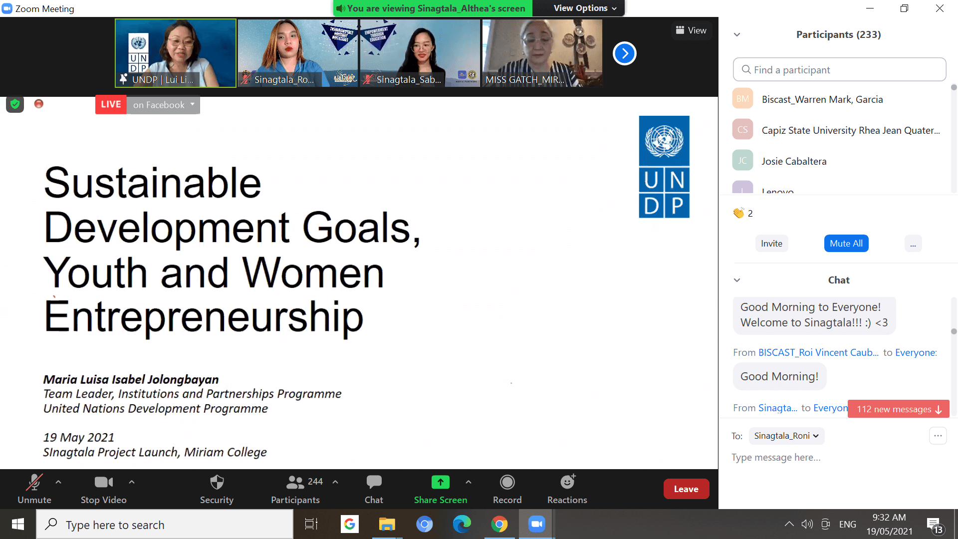Viewport: 958px width, 539px height.
Task: Open the Windows Start menu
Action: tap(18, 525)
